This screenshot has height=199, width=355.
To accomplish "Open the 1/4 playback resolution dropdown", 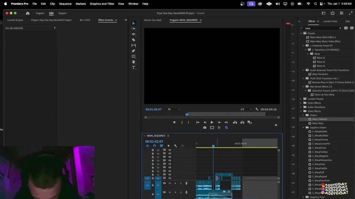I will (246, 109).
